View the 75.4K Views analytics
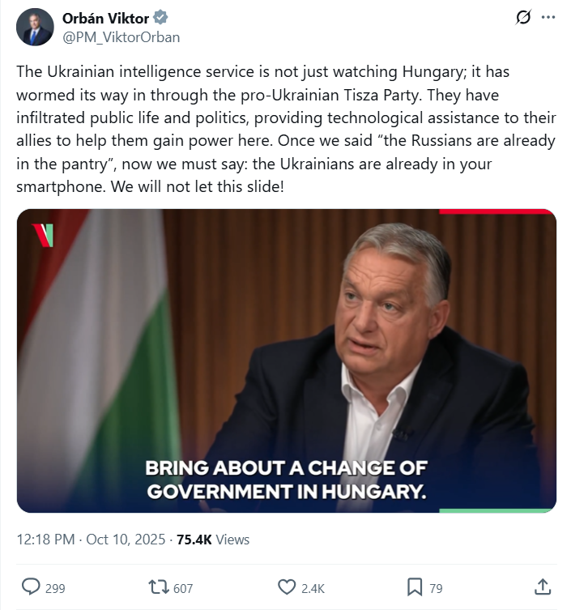 click(214, 540)
